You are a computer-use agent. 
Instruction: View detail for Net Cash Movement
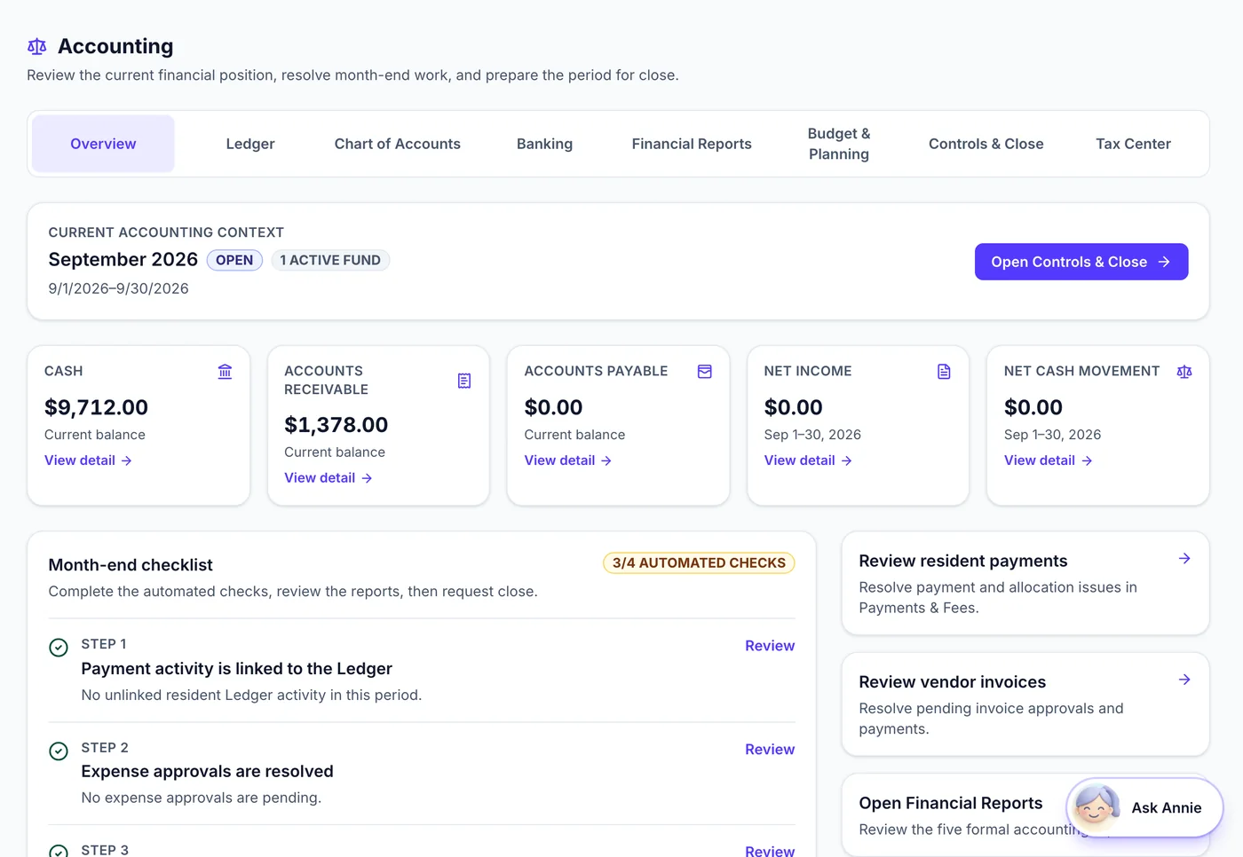[x=1048, y=460]
